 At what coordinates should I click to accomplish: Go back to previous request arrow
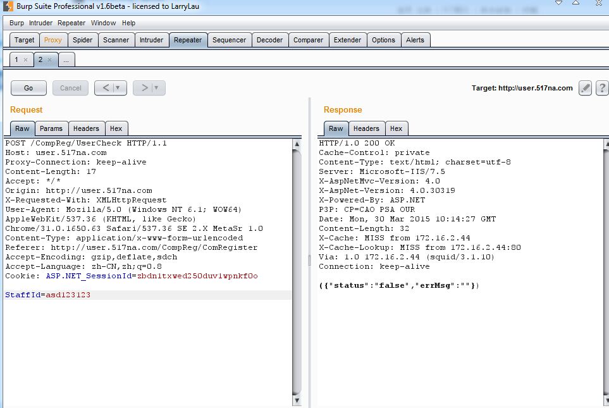tap(106, 88)
